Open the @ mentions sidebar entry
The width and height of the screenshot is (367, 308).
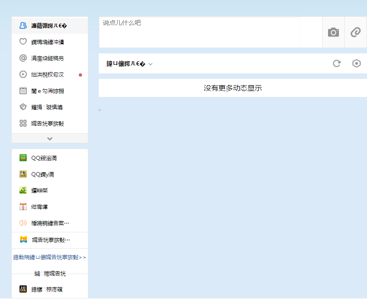point(50,58)
